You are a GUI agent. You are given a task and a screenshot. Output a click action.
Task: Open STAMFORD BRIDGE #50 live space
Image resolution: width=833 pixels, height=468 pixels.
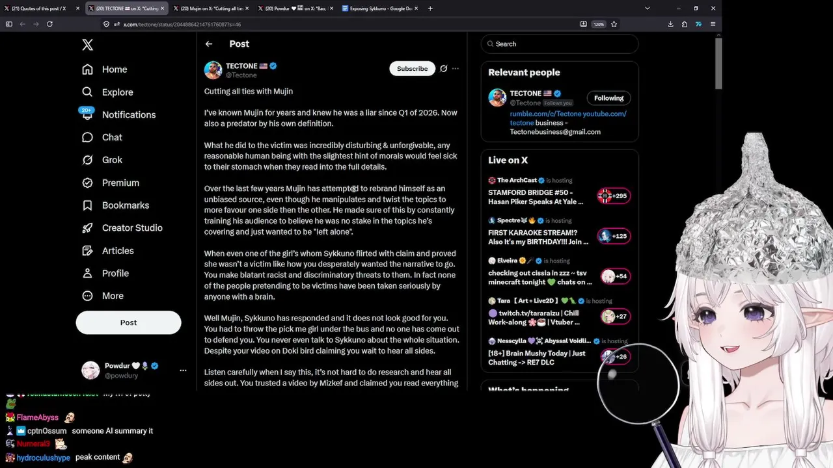[x=536, y=197]
